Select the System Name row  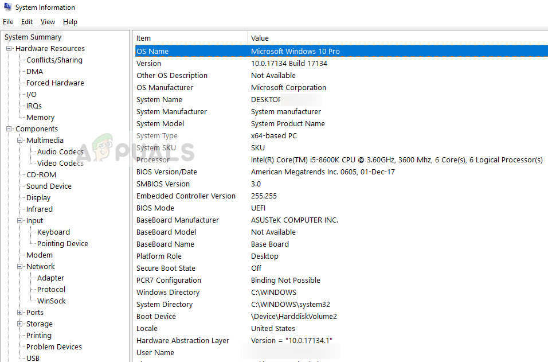click(342, 100)
